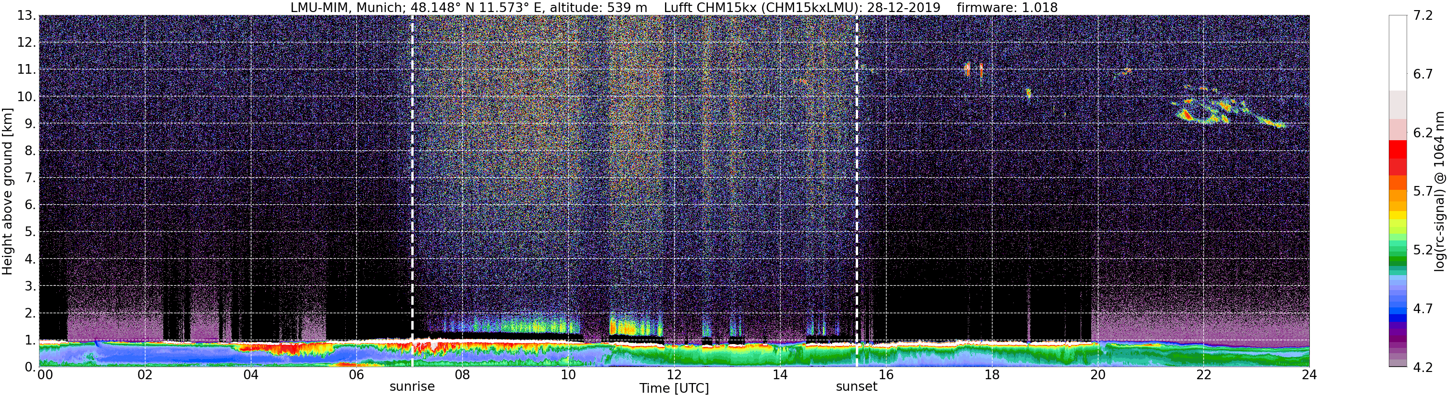
Task: Click the 4.7 tick on the colorbar
Action: click(1423, 308)
